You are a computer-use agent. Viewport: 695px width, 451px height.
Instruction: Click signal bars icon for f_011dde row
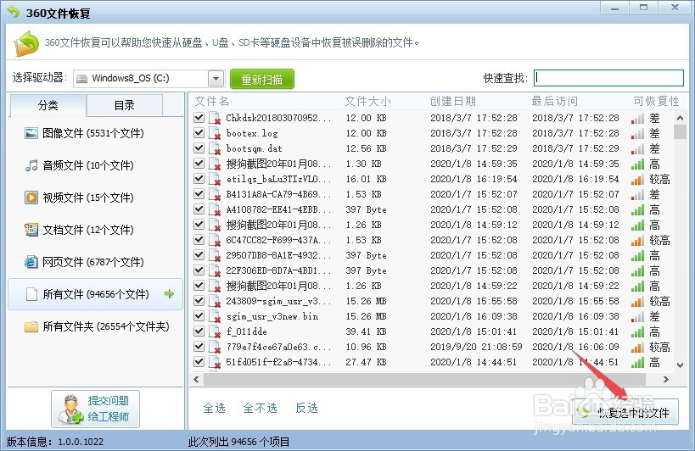click(x=637, y=332)
